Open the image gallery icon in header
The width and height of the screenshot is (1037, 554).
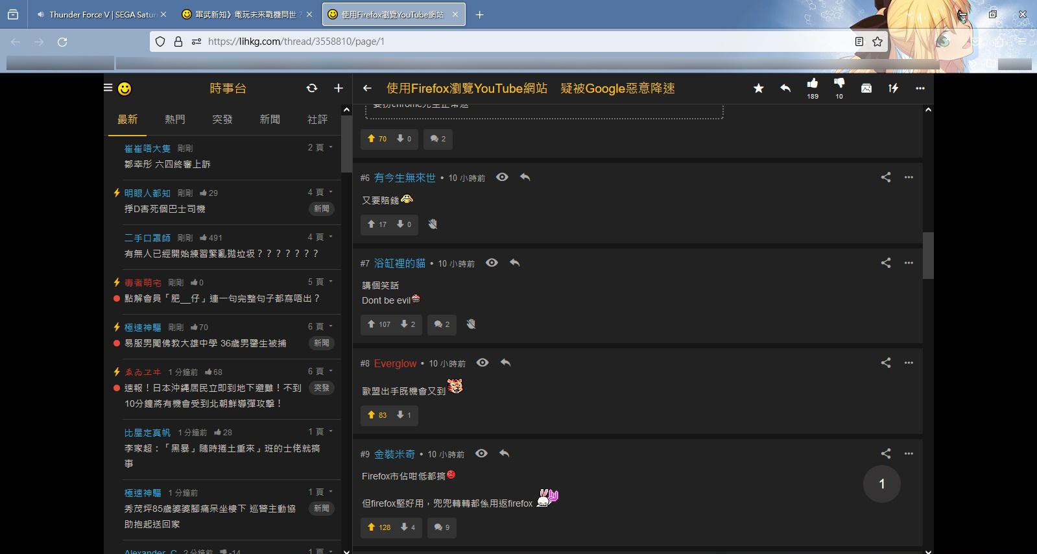click(x=866, y=88)
